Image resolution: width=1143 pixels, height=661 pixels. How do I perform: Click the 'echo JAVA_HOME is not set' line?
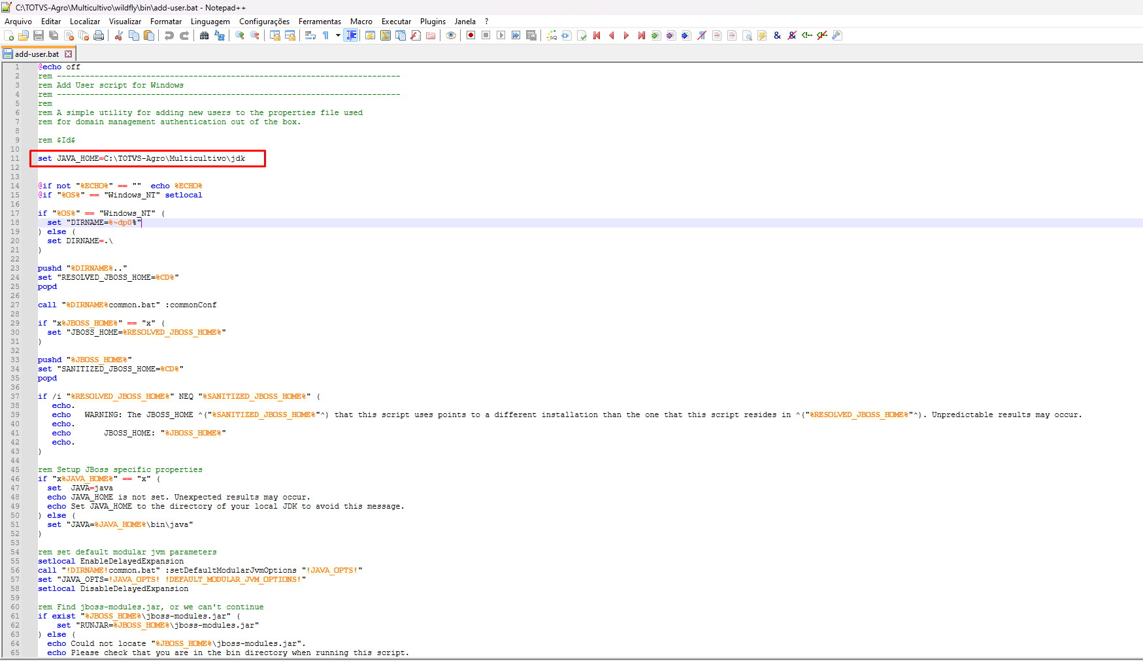[178, 497]
